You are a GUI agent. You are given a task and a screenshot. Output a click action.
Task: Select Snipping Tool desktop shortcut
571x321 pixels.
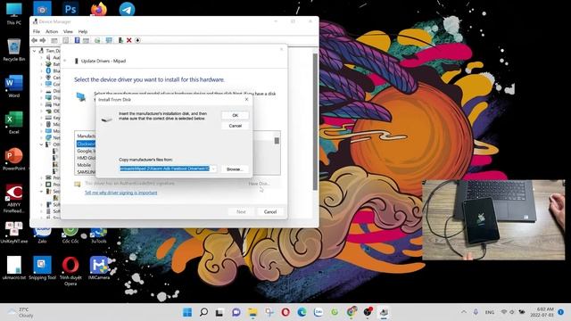pos(42,268)
